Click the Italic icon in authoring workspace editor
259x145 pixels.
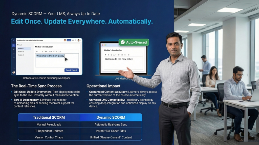tap(40, 51)
